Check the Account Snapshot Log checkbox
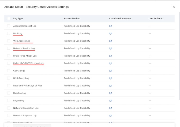 [9, 26]
